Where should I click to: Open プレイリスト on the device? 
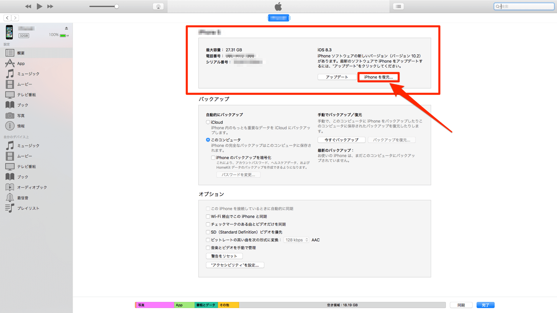[36, 208]
